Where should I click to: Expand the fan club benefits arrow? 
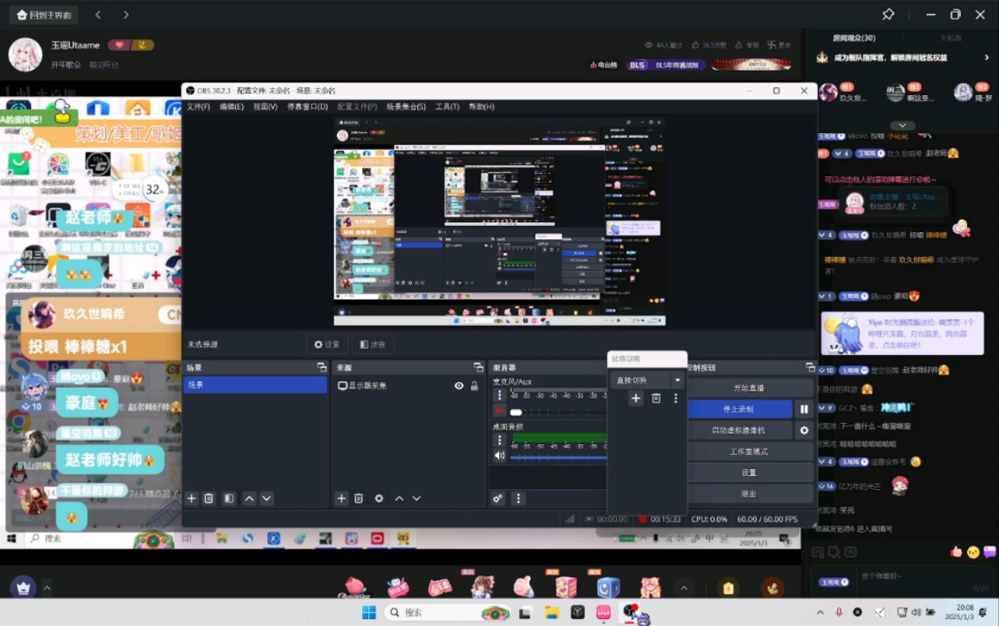tap(987, 57)
